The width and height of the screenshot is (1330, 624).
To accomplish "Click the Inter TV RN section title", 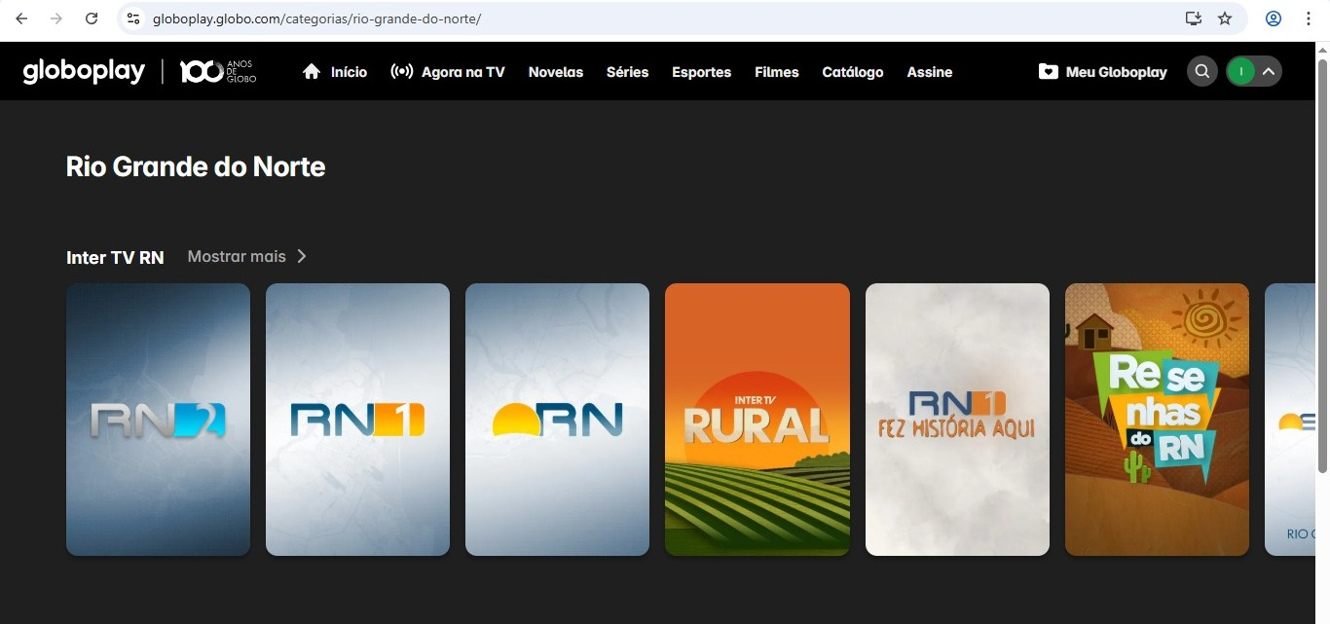I will point(115,258).
